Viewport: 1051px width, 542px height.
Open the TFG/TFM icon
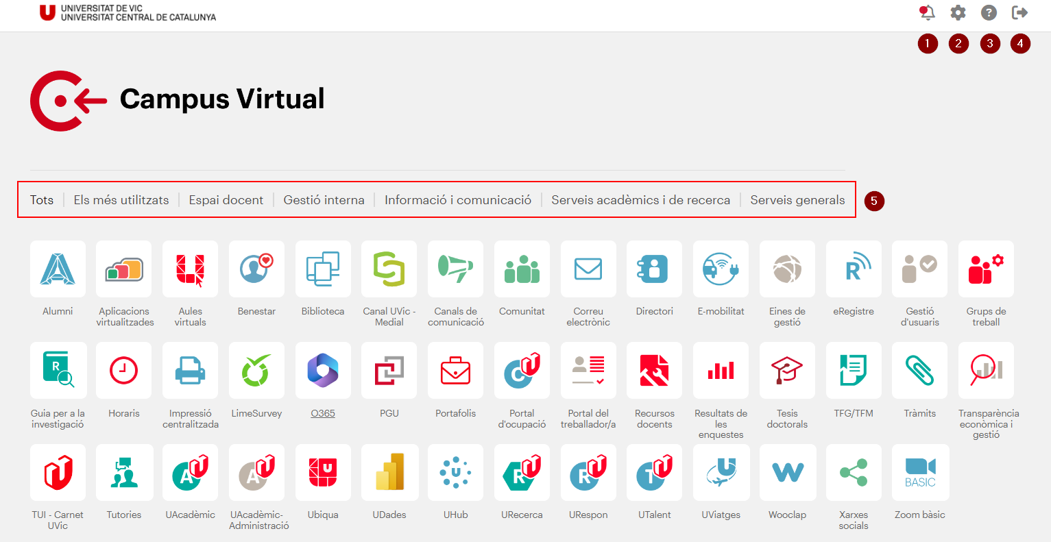pos(854,371)
